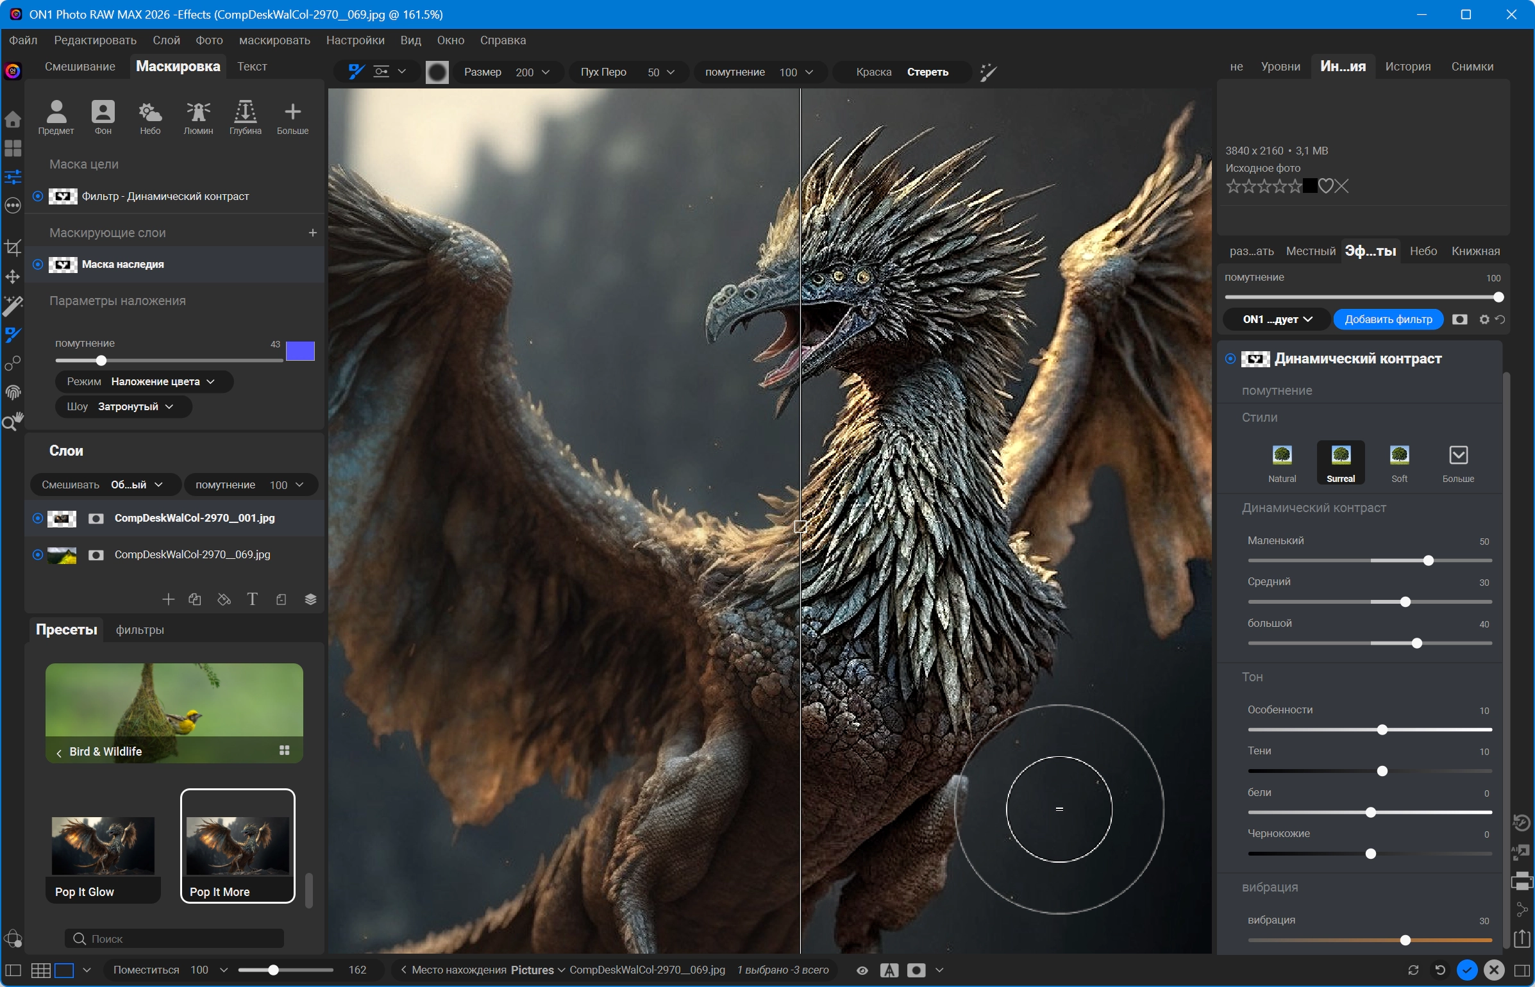Select the Предмет subject mask icon
Viewport: 1535px width, 987px height.
(x=56, y=117)
